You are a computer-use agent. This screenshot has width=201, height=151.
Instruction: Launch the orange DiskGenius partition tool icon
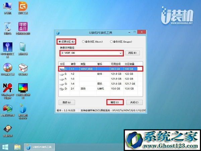[x=23, y=8]
